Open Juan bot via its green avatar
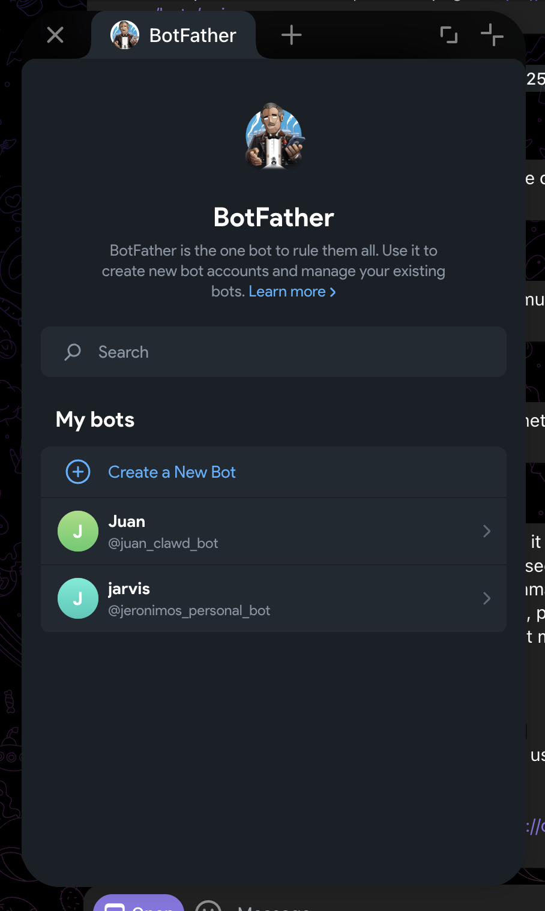This screenshot has height=911, width=545. [x=77, y=531]
